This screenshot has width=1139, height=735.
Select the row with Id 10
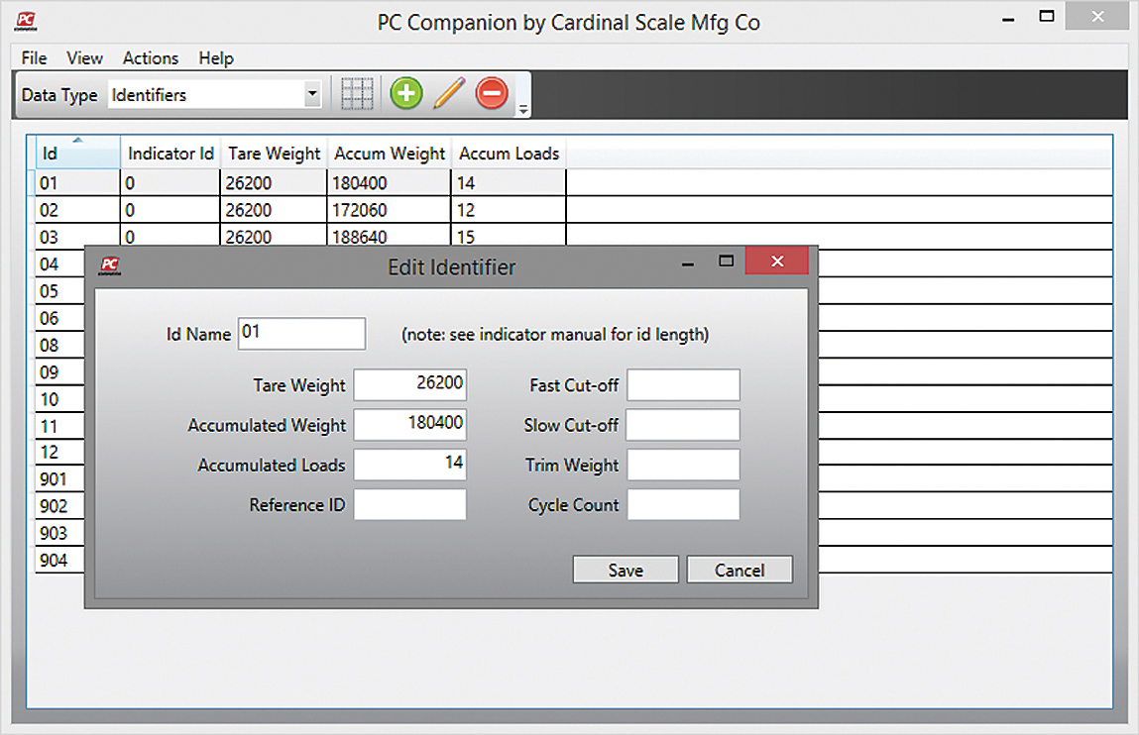click(59, 399)
